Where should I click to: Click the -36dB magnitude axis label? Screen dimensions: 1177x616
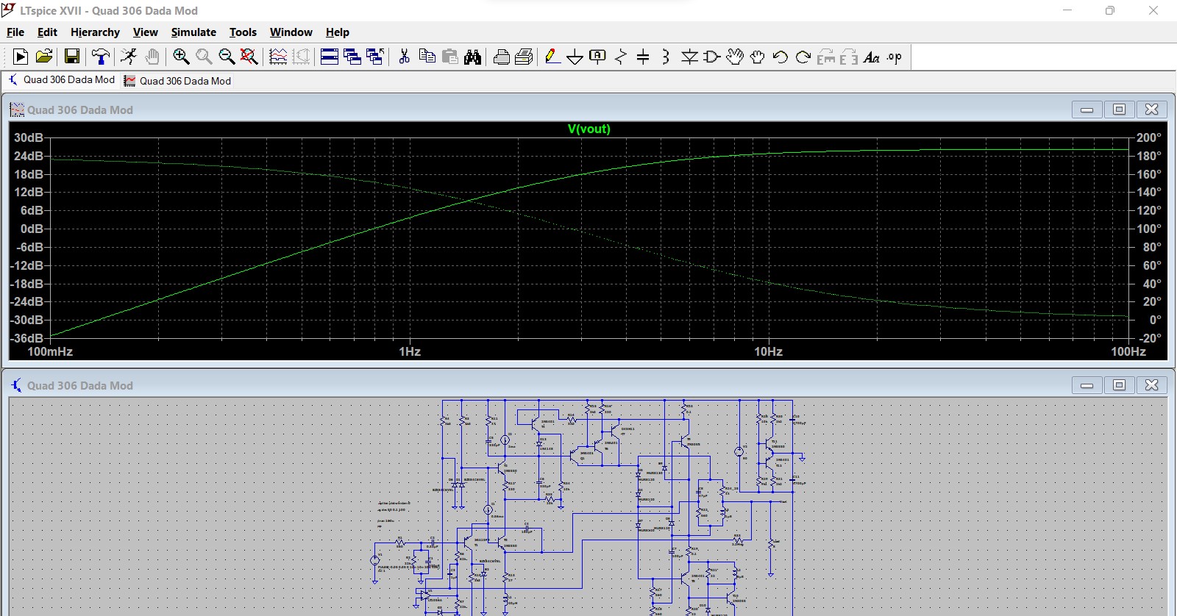pos(27,338)
